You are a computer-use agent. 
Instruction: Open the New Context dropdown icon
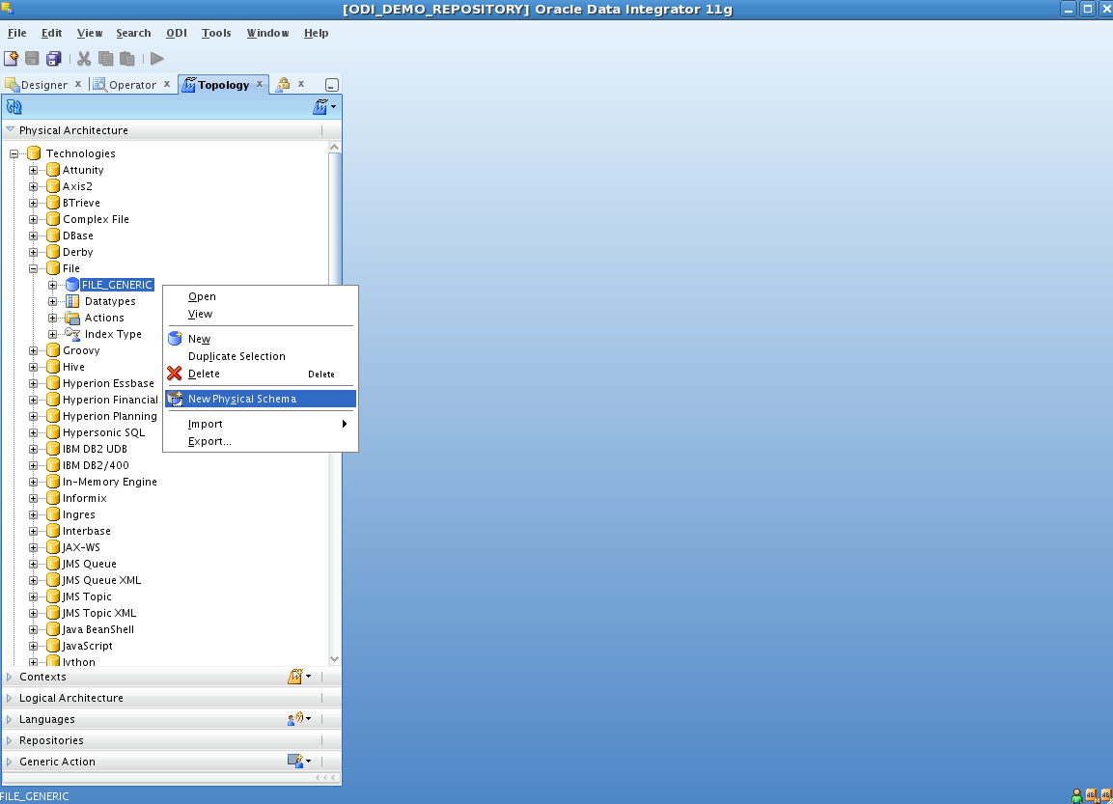(299, 677)
